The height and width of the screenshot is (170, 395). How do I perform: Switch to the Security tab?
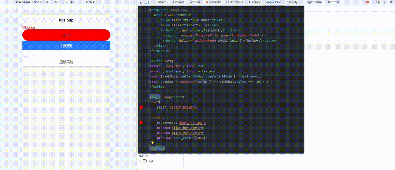click(x=292, y=2)
